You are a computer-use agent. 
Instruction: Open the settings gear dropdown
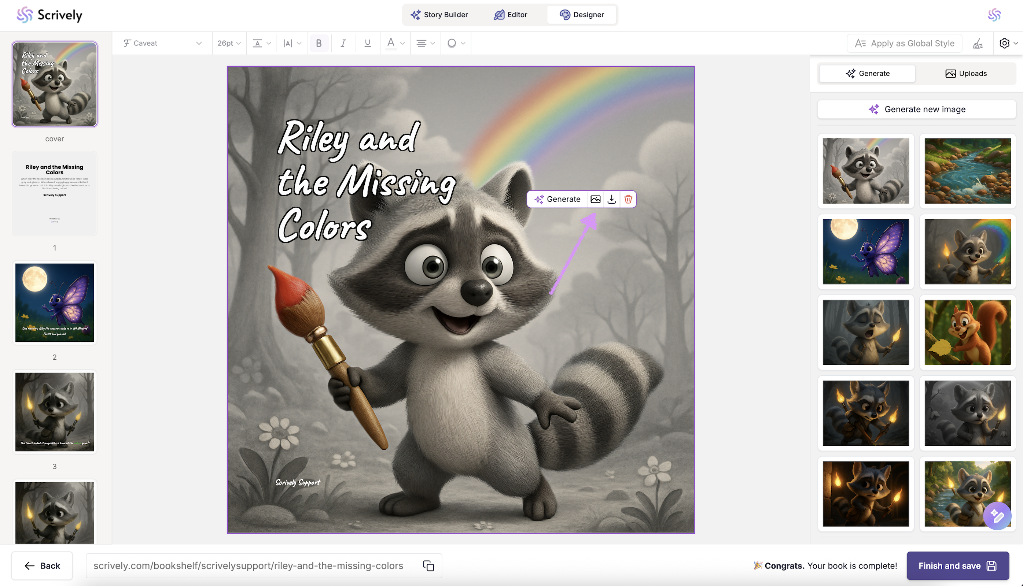1008,43
